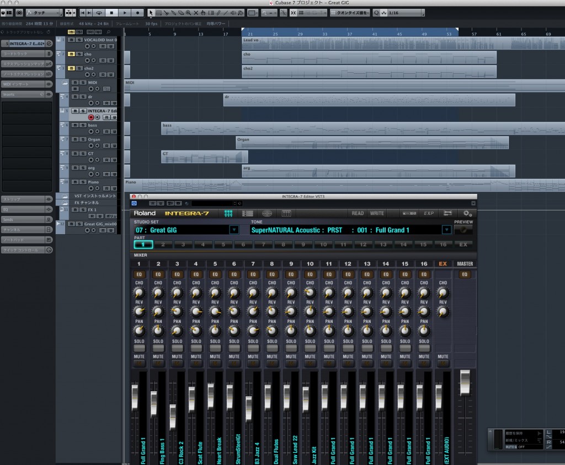The width and height of the screenshot is (565, 465).
Task: Click the transport Play button
Action: point(125,13)
